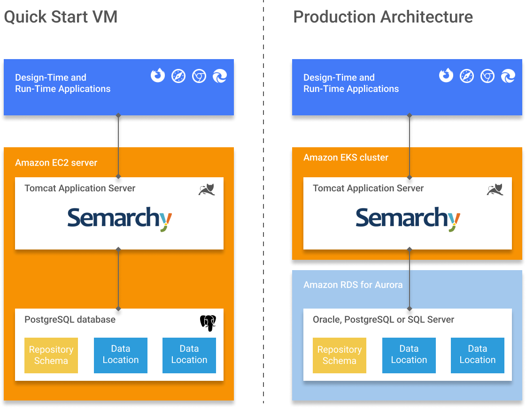Click Tomcat cat icon in EKS cluster
The image size is (526, 408).
click(x=495, y=189)
